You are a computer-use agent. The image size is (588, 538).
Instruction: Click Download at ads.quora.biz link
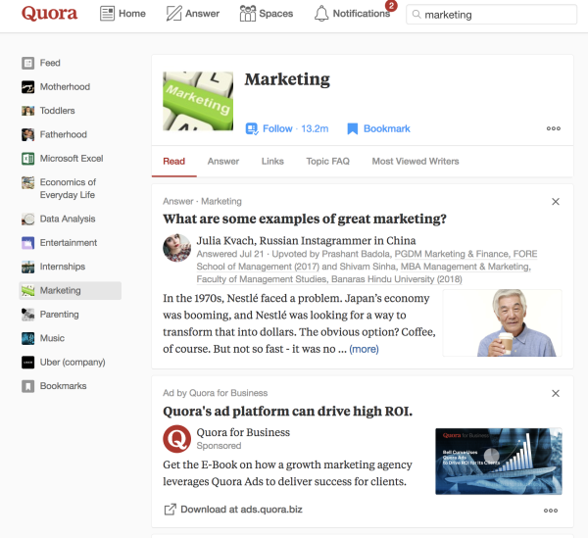point(241,510)
